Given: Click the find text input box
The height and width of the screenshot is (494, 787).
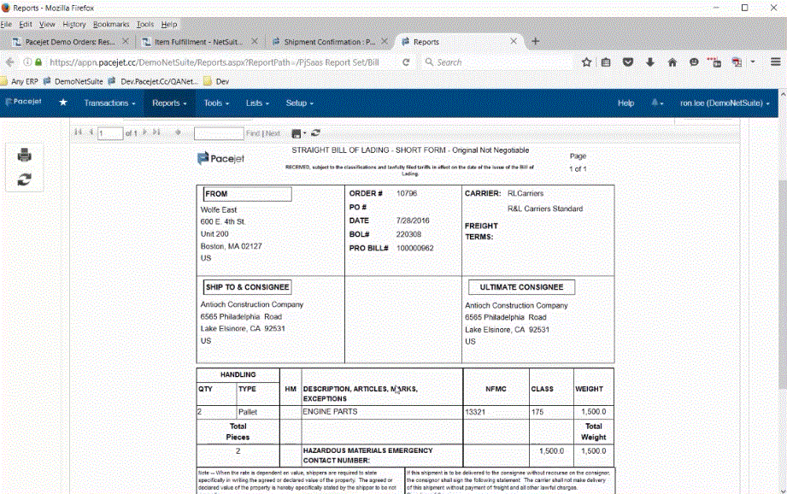Looking at the screenshot, I should coord(219,133).
